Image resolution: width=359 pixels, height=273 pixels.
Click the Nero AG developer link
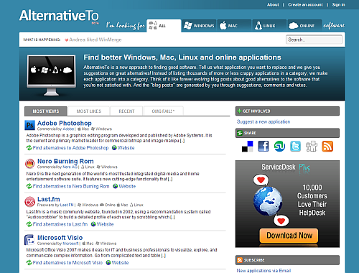pos(70,167)
